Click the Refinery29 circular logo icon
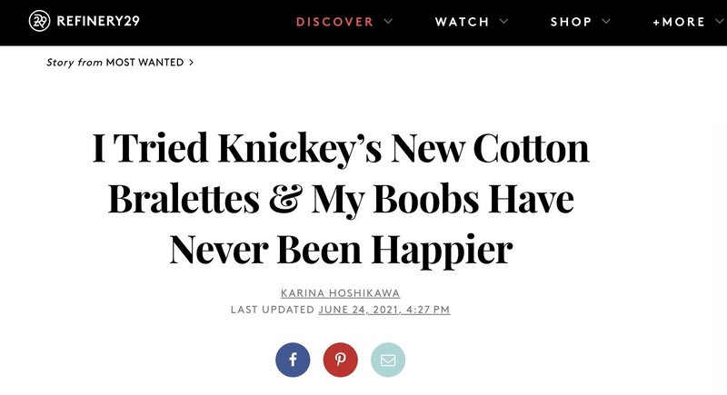This screenshot has width=727, height=395. click(39, 21)
